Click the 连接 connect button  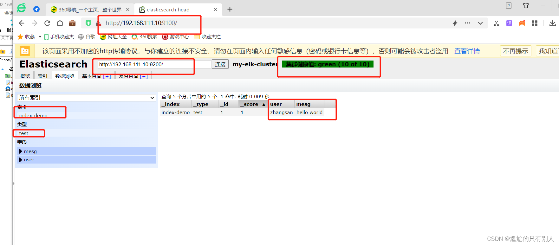(x=220, y=64)
